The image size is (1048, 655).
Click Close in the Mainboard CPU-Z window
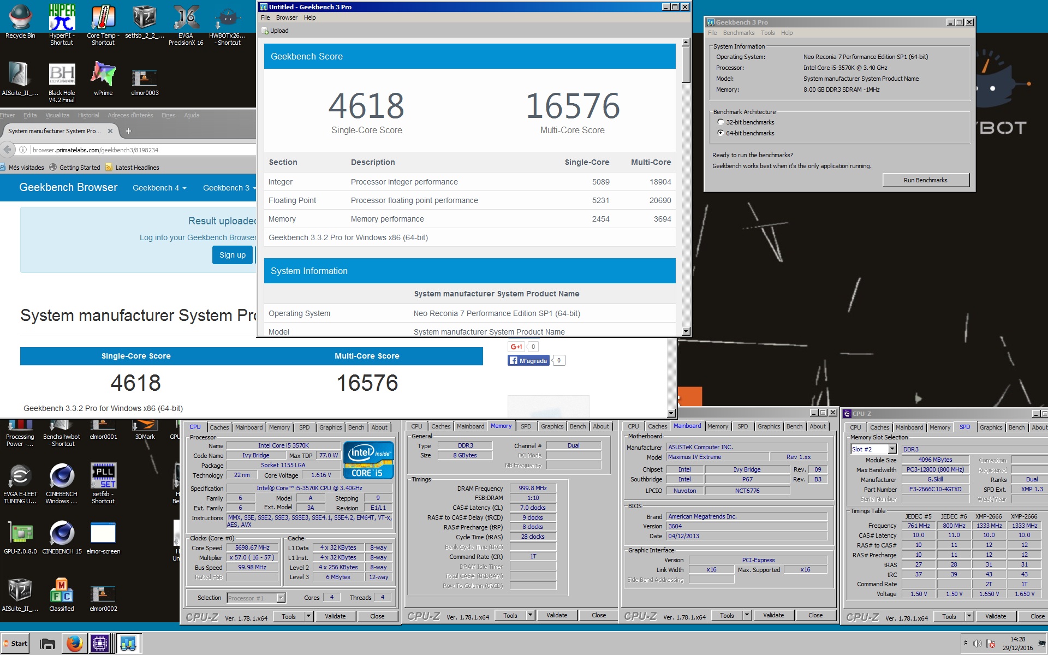[815, 615]
